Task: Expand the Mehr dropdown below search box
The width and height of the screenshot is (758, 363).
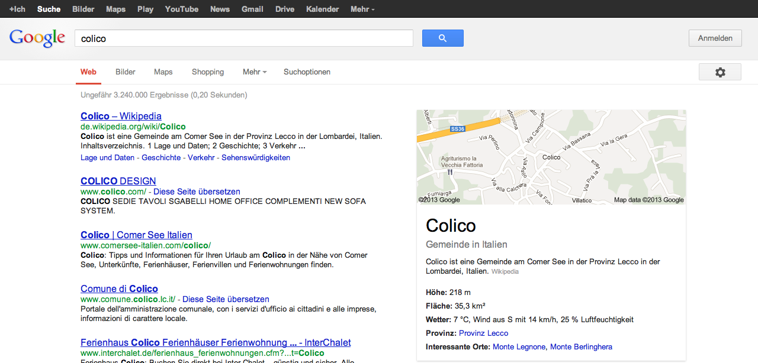Action: pos(254,72)
